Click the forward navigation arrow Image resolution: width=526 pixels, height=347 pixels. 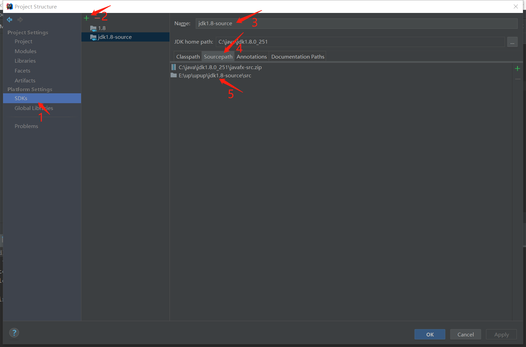(x=20, y=20)
